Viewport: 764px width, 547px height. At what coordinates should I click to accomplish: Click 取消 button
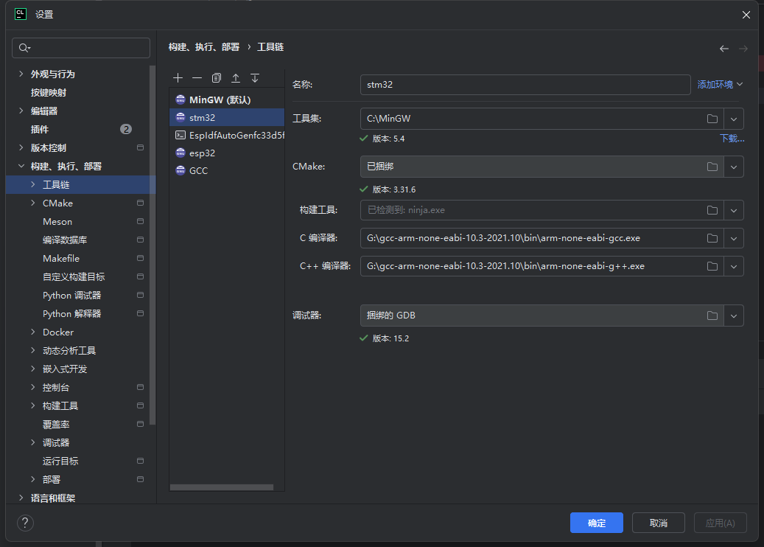click(x=658, y=523)
